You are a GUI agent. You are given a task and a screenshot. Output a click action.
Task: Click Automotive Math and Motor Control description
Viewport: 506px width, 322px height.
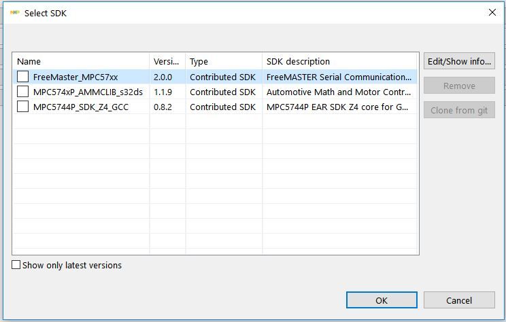(339, 92)
